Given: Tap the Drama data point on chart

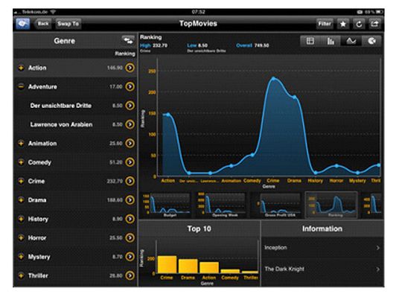Looking at the screenshot, I should point(295,98).
